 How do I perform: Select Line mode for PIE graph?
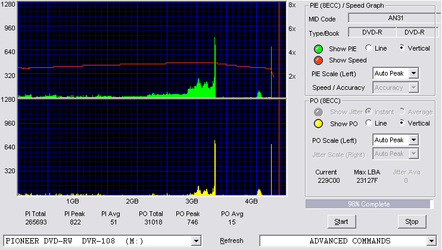(368, 48)
